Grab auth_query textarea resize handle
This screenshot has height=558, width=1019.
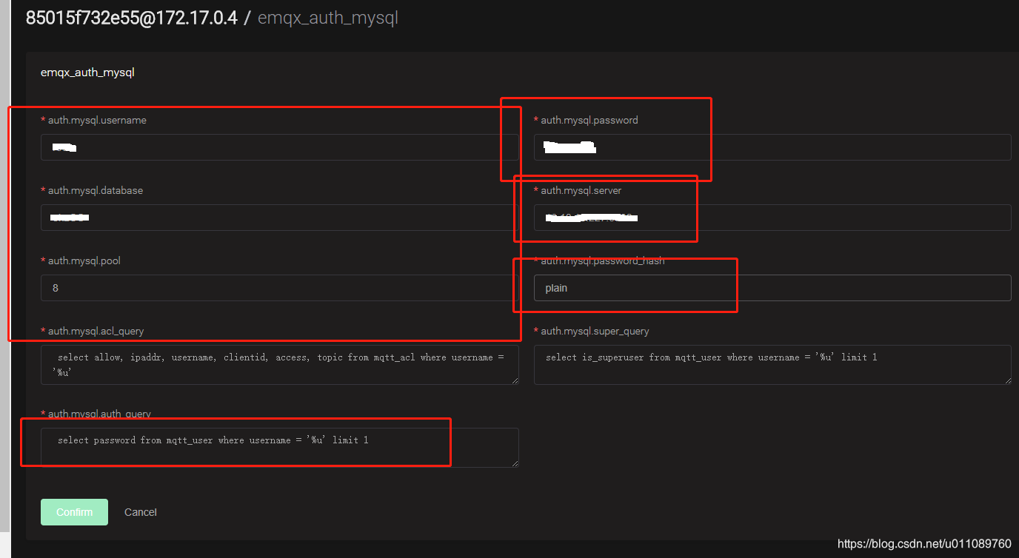click(x=515, y=463)
